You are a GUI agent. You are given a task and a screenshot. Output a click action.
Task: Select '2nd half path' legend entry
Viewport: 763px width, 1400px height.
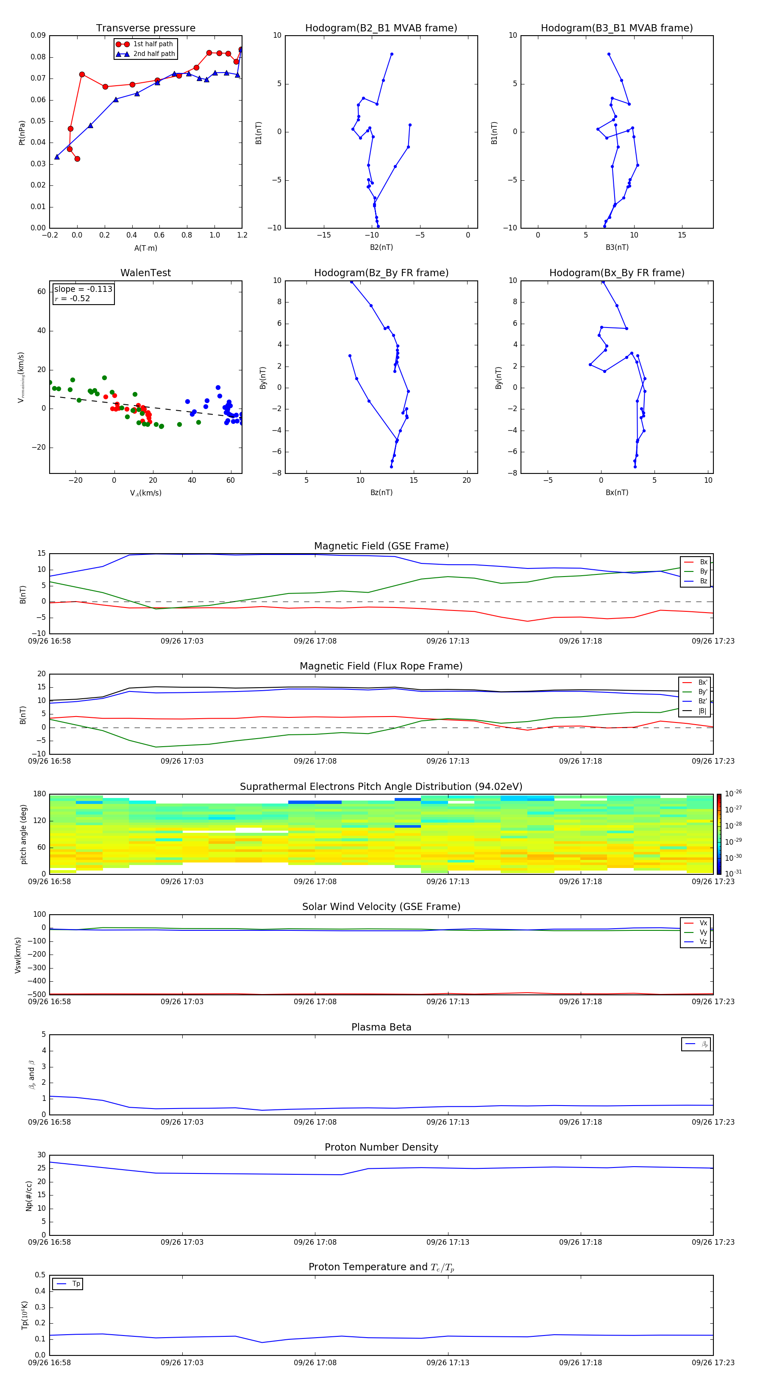tap(145, 54)
